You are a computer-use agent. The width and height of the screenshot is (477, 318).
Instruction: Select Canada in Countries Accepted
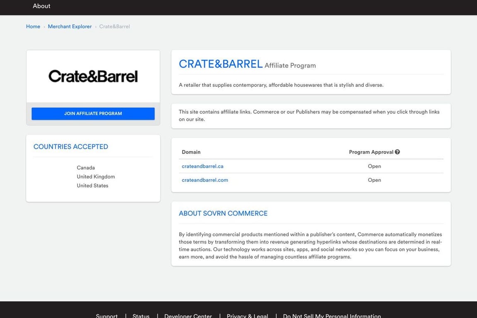click(x=86, y=168)
